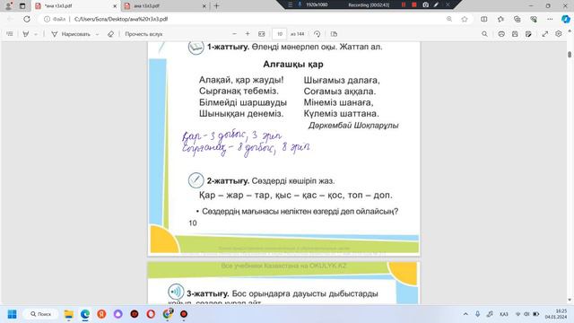Click the Save As icon
Screen dimensions: 574x323
(x=528, y=34)
